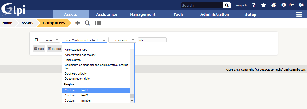Viewport: 307px width, 109px height.
Task: Select Email alarms option
Action: pos(96,60)
